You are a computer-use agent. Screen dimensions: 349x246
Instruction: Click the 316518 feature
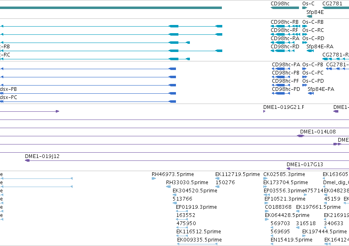click(x=298, y=228)
